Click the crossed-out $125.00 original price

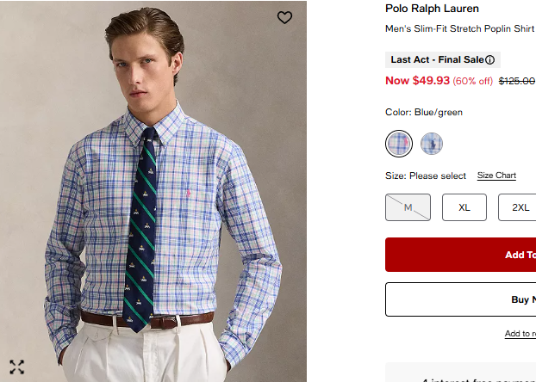[x=517, y=81]
